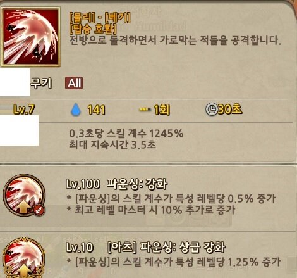Click the large red Pouncing skill icon
297x278 pixels.
(30, 37)
